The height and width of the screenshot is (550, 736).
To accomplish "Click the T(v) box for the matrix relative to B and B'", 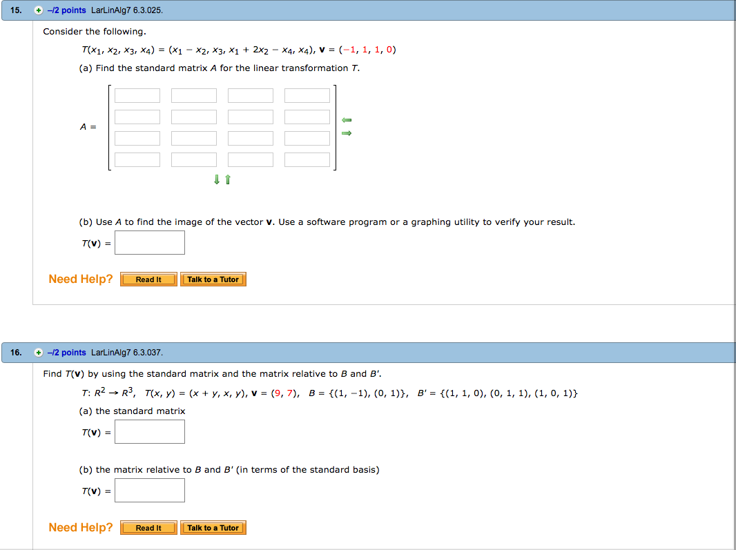I will pyautogui.click(x=149, y=490).
